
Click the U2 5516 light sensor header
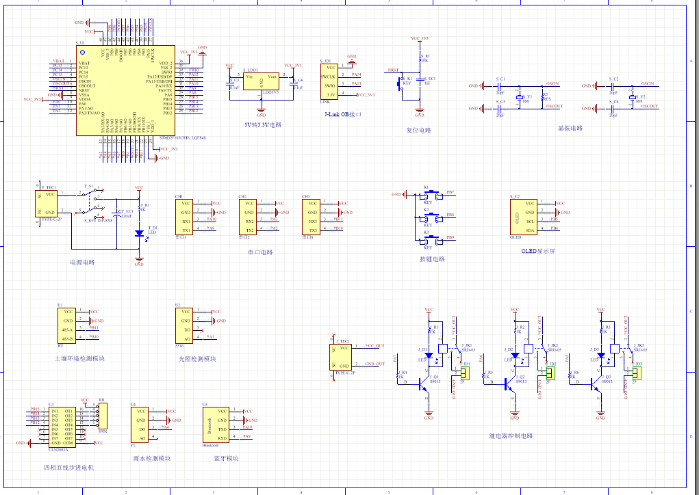[x=185, y=325]
